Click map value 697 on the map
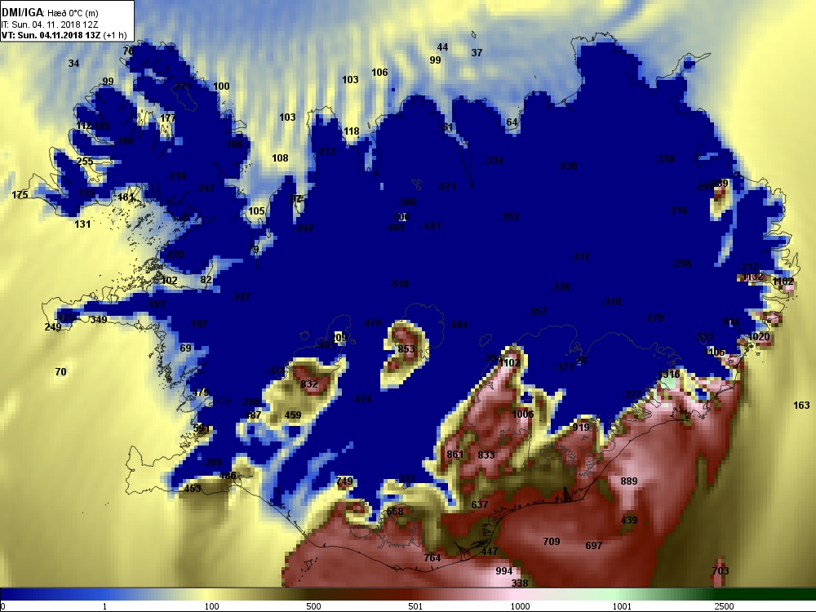Image resolution: width=816 pixels, height=612 pixels. [594, 546]
